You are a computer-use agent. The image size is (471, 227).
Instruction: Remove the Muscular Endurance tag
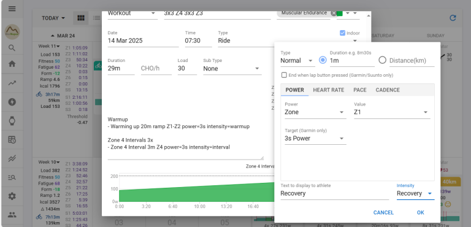tap(334, 13)
